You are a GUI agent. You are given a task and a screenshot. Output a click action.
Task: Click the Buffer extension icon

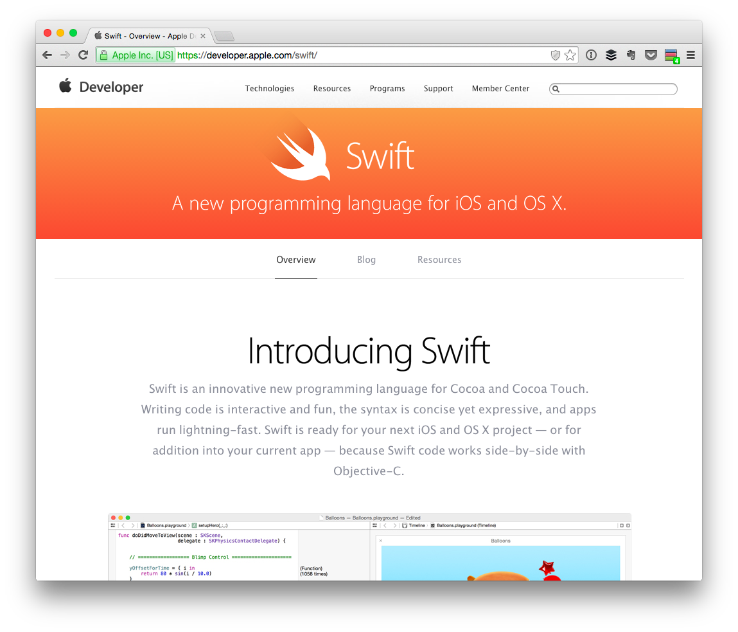(x=611, y=55)
